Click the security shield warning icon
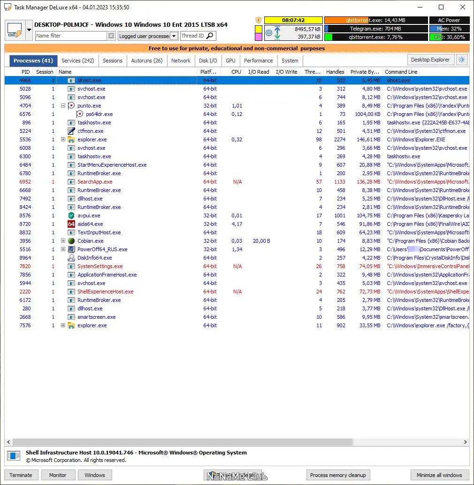This screenshot has width=474, height=485. pyautogui.click(x=259, y=20)
